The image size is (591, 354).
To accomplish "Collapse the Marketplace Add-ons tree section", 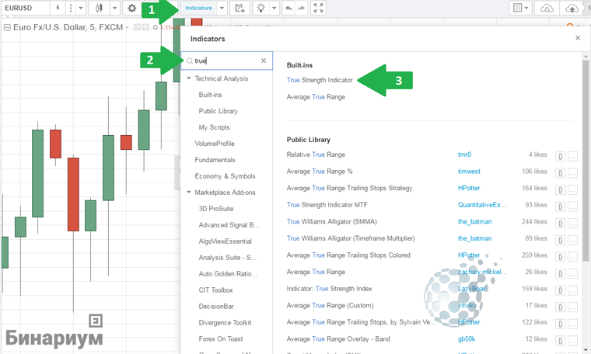I will [189, 193].
